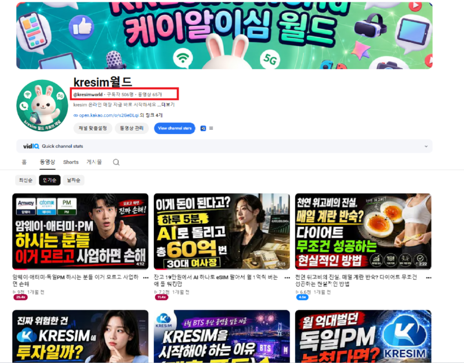464x363 pixels.
Task: Click the 동영상 65개 video count
Action: (x=150, y=95)
